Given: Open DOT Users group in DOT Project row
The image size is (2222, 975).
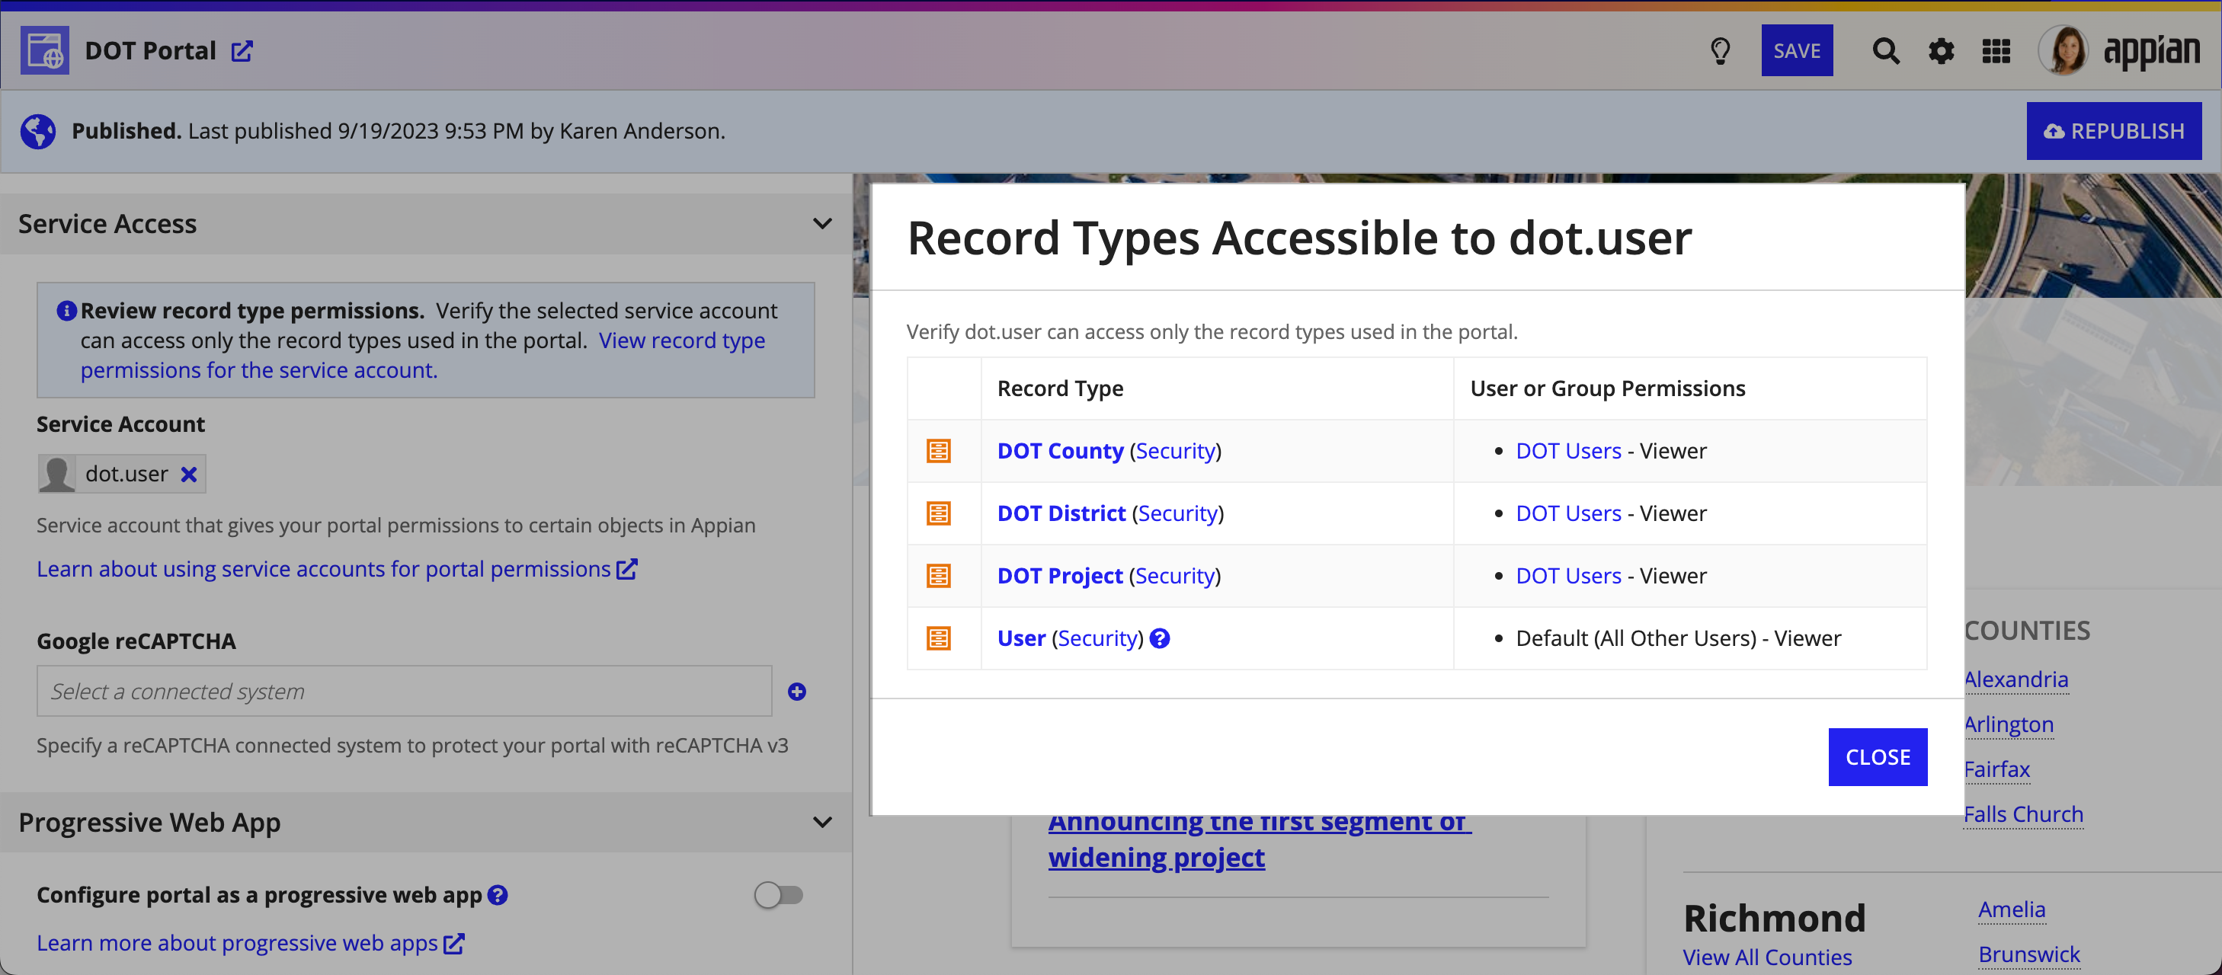Looking at the screenshot, I should [1568, 575].
